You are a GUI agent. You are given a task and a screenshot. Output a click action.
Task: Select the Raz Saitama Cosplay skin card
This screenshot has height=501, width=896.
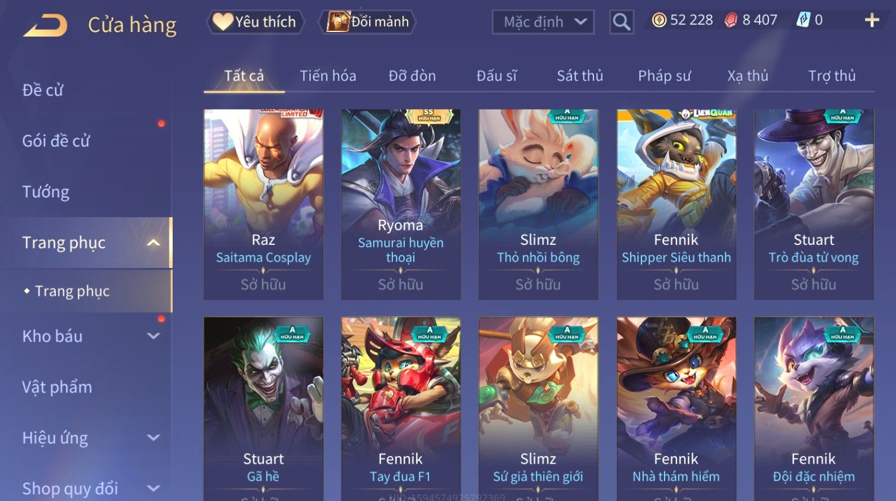[x=263, y=204]
